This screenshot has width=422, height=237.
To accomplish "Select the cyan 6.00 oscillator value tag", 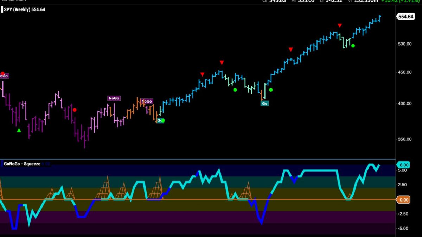I will tap(403, 165).
